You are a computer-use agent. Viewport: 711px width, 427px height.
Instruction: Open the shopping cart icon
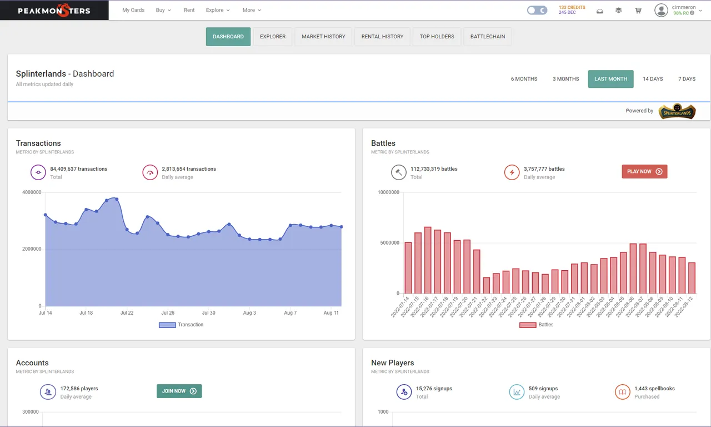point(638,11)
